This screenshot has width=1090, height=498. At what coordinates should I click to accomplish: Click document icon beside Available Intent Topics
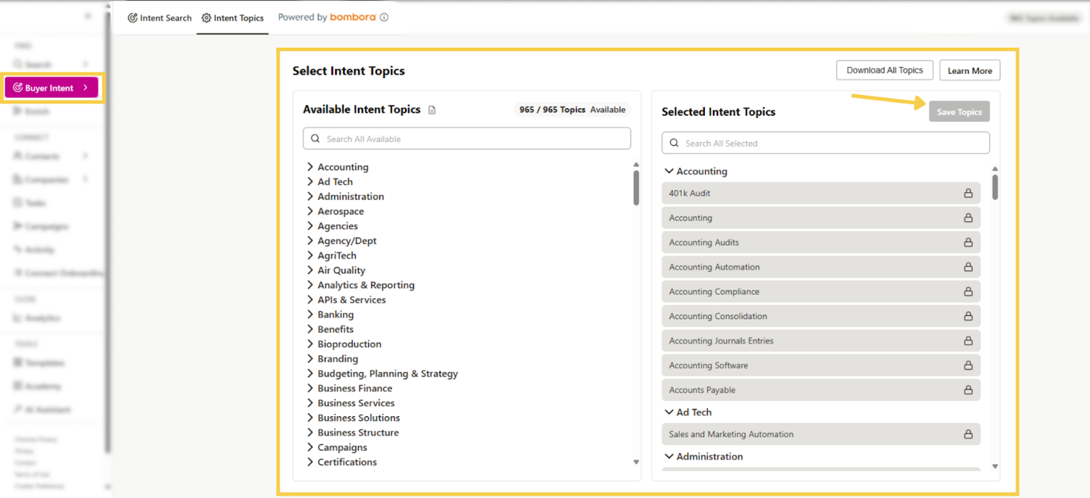click(432, 111)
